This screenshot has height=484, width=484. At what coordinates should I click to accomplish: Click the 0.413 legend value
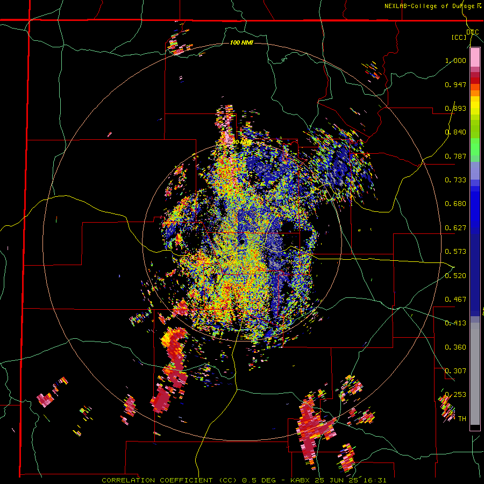[455, 323]
